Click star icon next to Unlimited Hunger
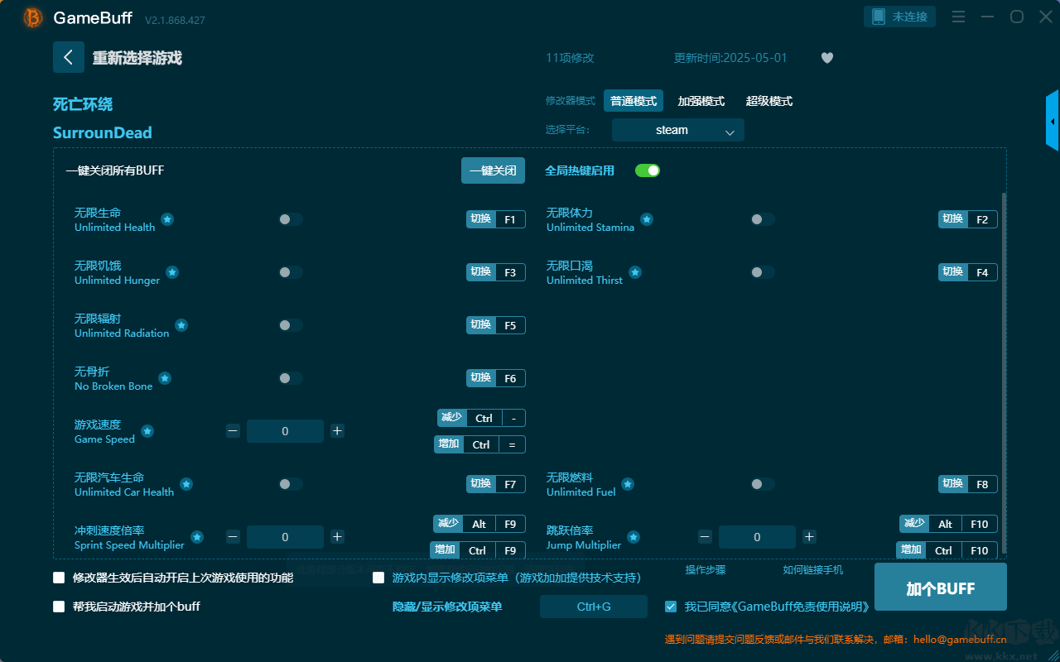The image size is (1060, 662). (172, 272)
